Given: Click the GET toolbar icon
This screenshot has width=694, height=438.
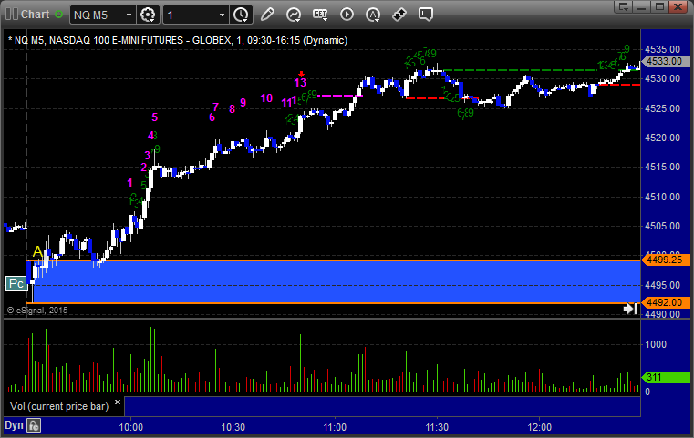Looking at the screenshot, I should click(x=320, y=15).
